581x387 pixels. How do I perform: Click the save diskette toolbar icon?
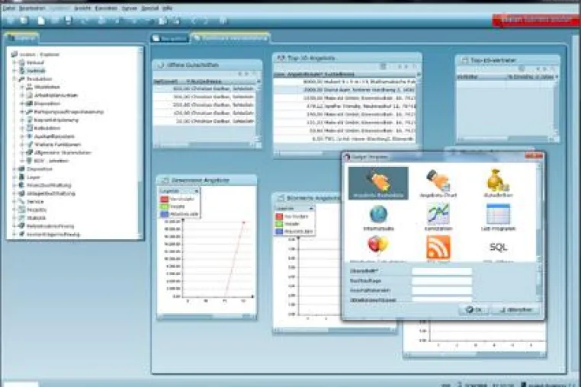[69, 21]
